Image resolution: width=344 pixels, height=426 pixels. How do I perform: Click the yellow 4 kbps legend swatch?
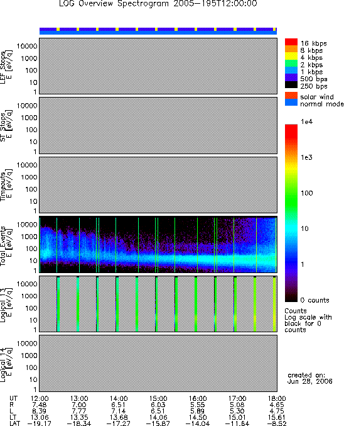(291, 56)
